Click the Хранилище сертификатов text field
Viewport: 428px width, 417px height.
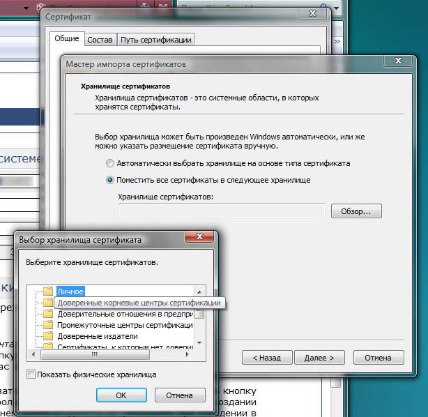pos(222,211)
